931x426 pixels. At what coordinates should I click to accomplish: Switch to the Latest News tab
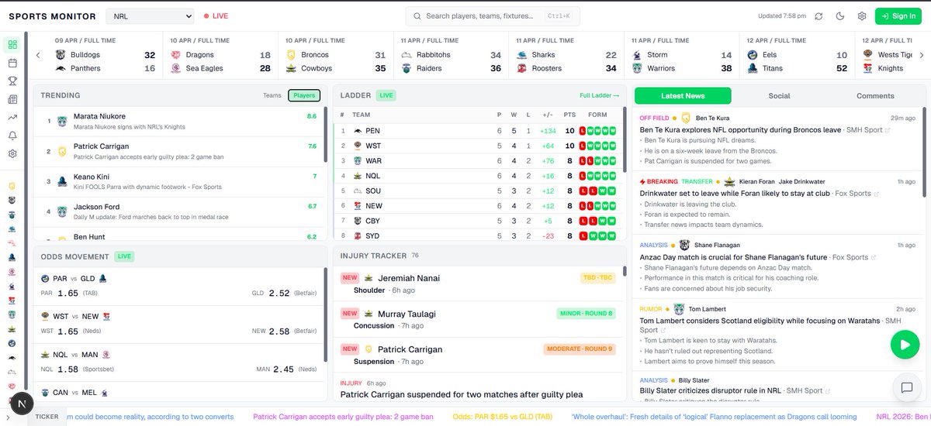pos(683,95)
